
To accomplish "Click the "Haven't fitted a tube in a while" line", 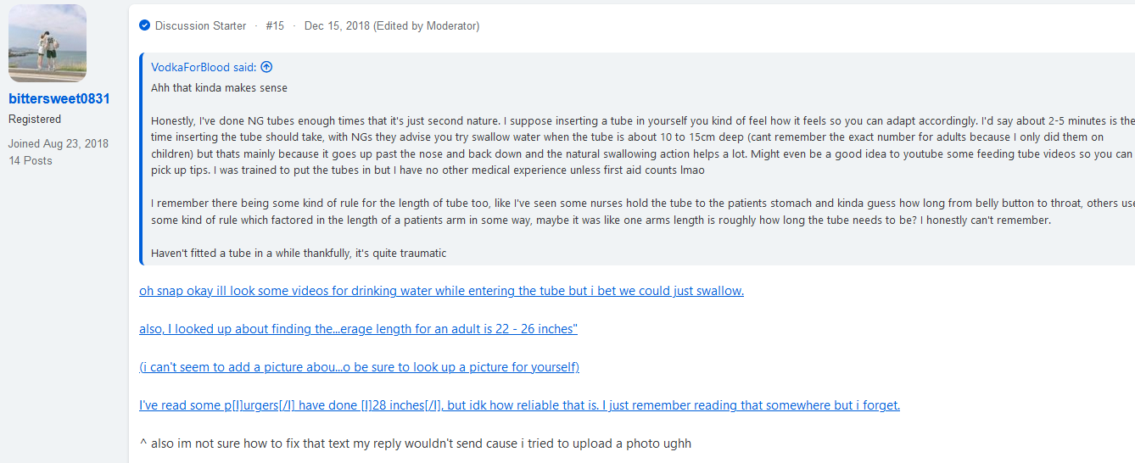I will click(x=299, y=253).
